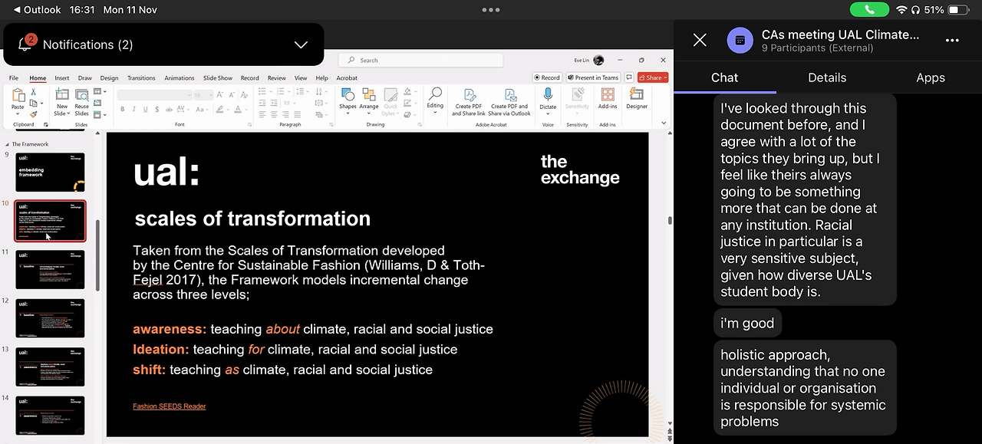
Task: Click the Present in Teams button
Action: pos(593,77)
